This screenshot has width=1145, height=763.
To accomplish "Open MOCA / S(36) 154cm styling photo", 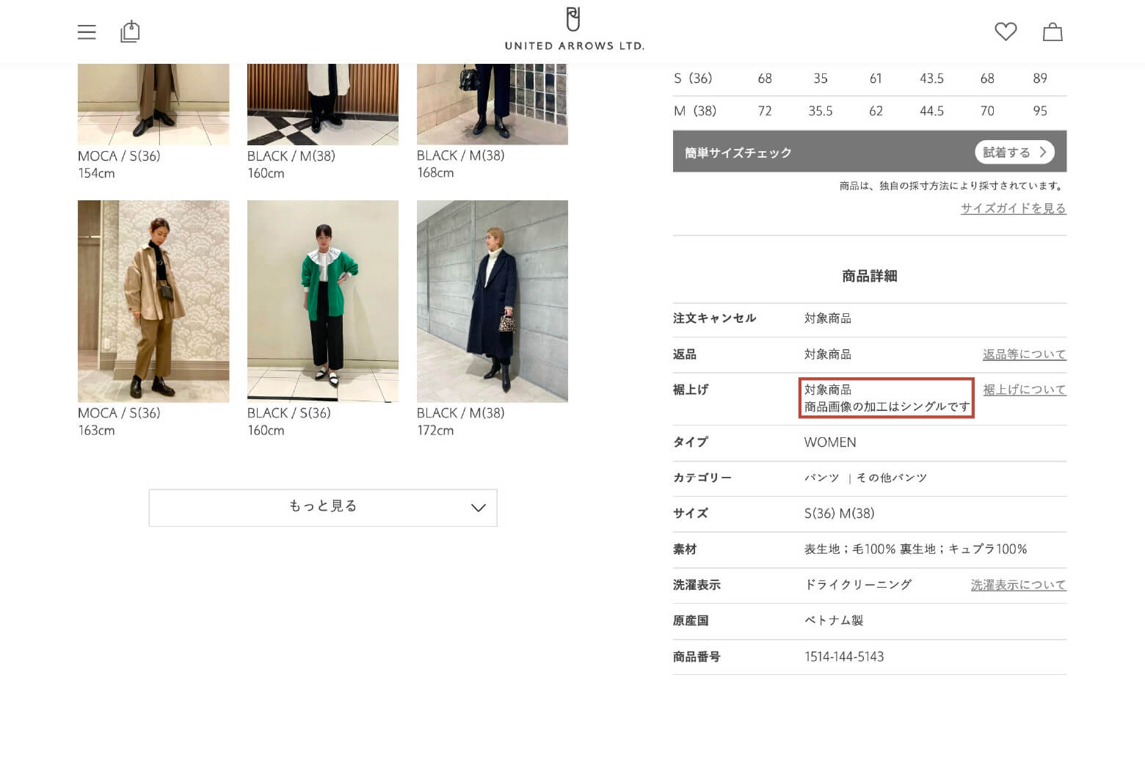I will point(153,104).
